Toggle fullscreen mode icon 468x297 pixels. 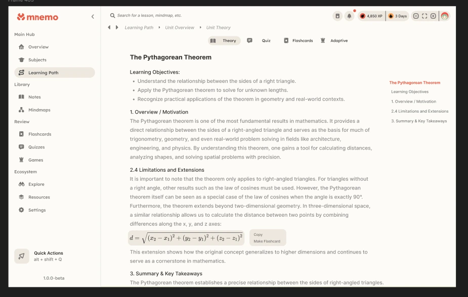click(424, 16)
